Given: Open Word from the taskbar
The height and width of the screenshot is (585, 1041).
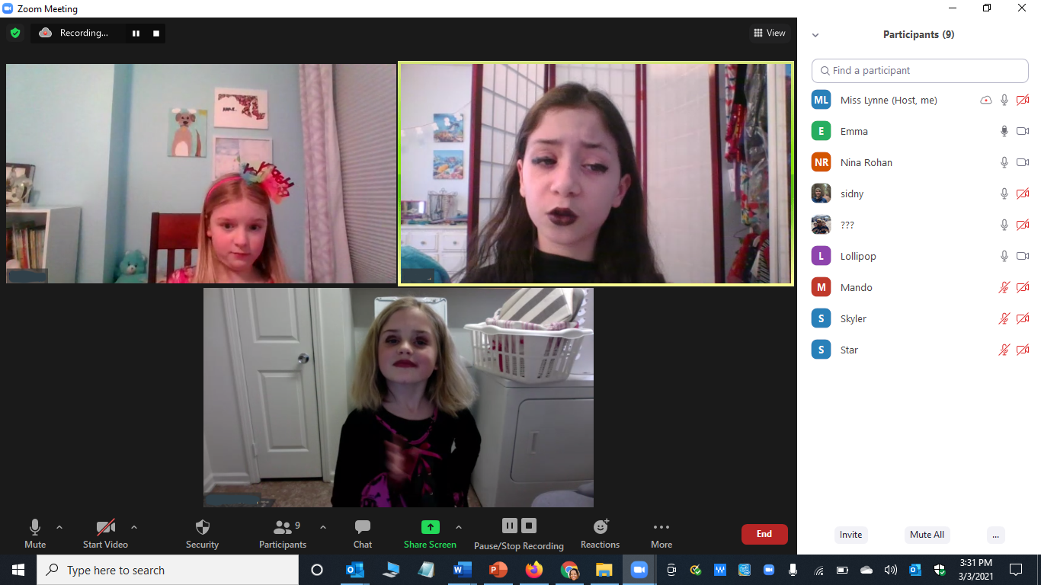Looking at the screenshot, I should 463,570.
